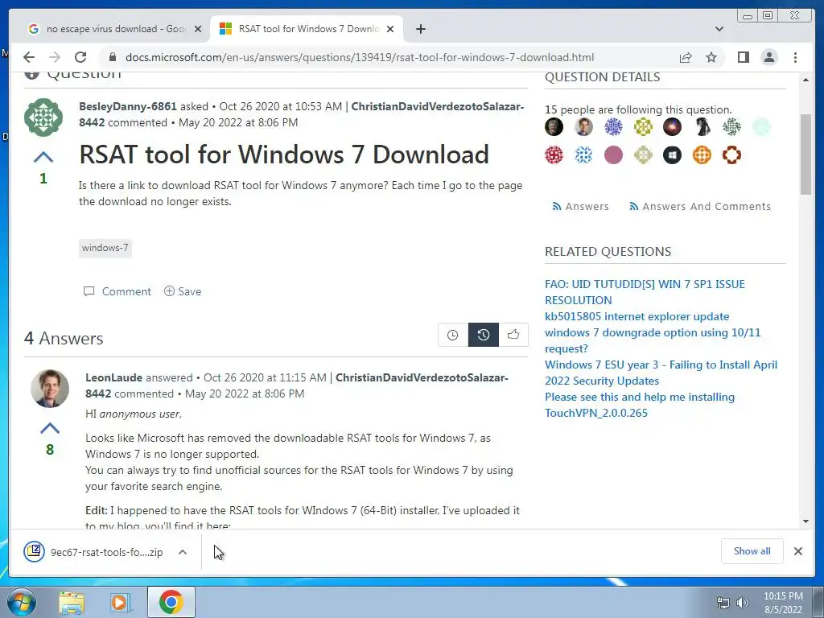Open the network tray icon
Image resolution: width=824 pixels, height=618 pixels.
pyautogui.click(x=723, y=603)
